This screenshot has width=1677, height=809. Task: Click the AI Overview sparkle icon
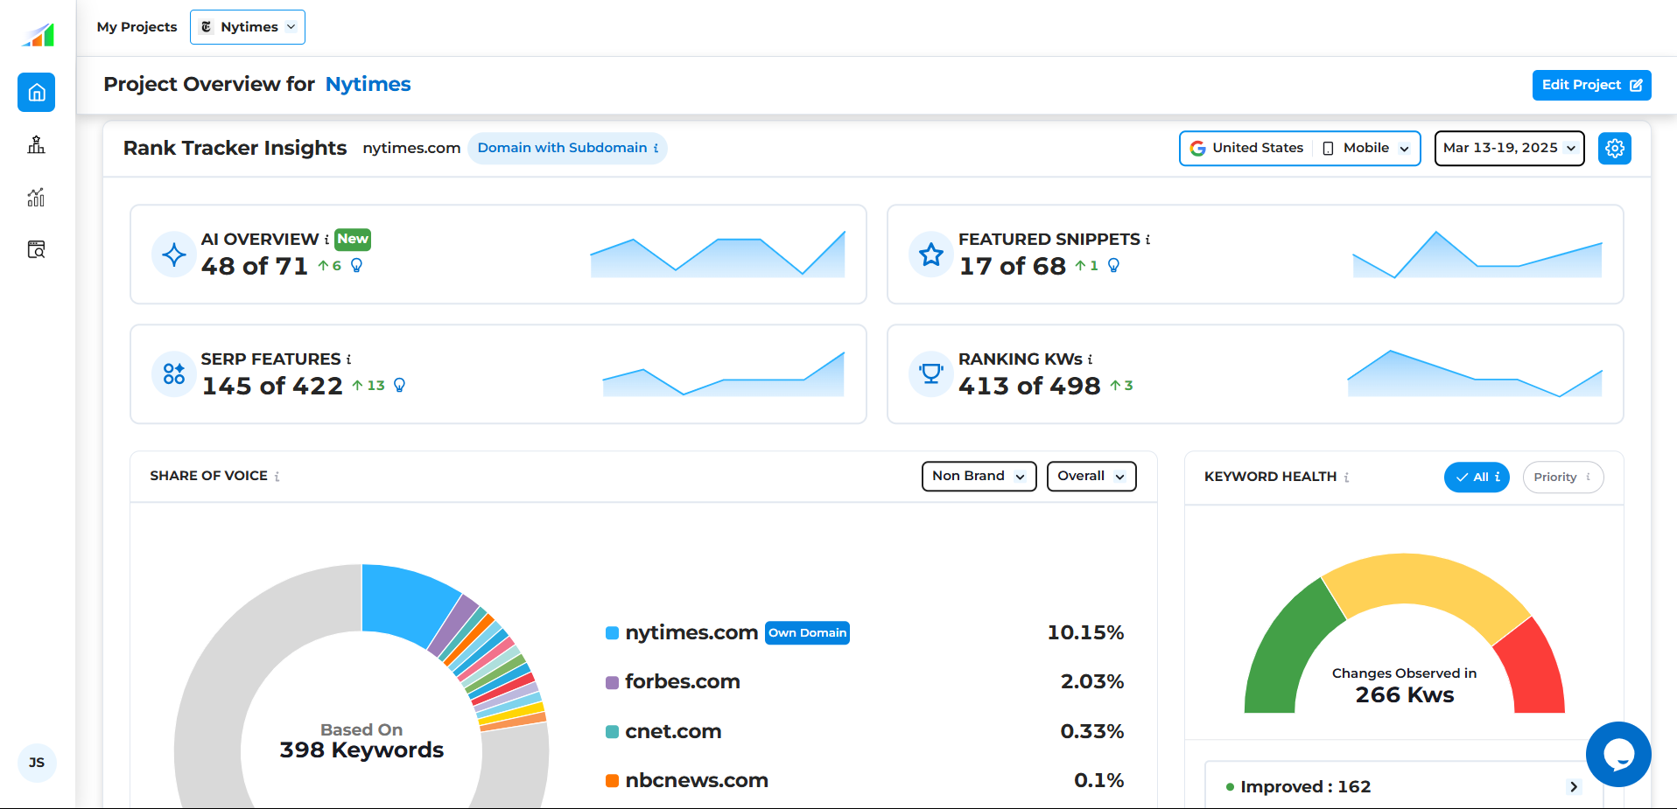174,255
